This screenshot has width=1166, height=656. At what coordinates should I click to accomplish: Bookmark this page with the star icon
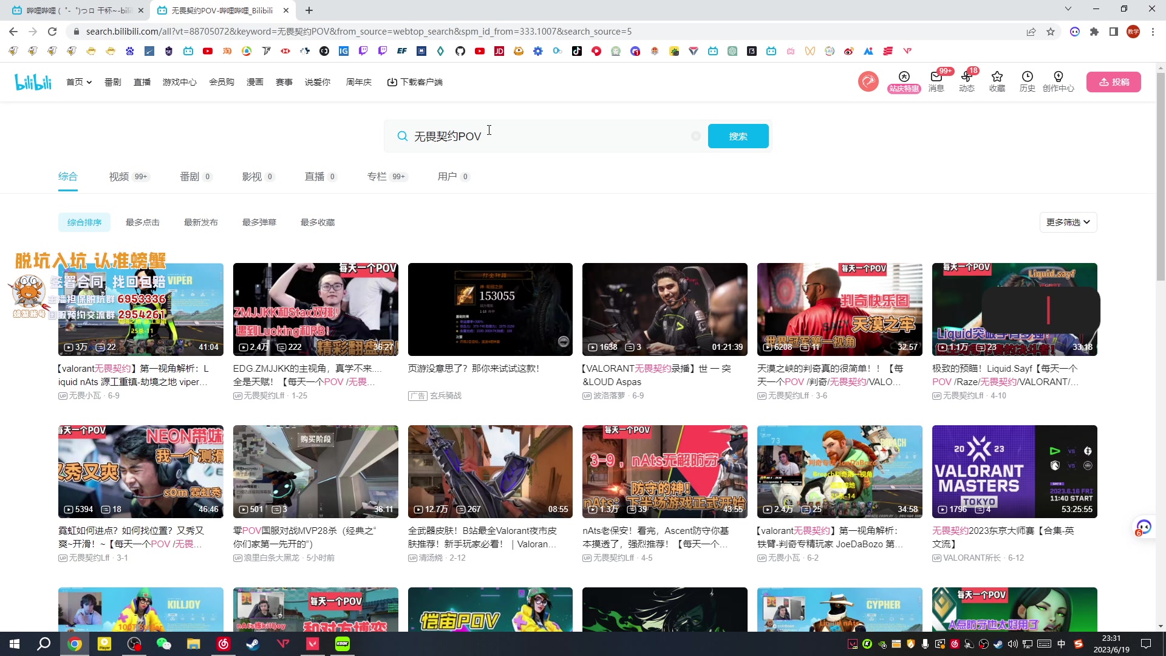click(1051, 32)
